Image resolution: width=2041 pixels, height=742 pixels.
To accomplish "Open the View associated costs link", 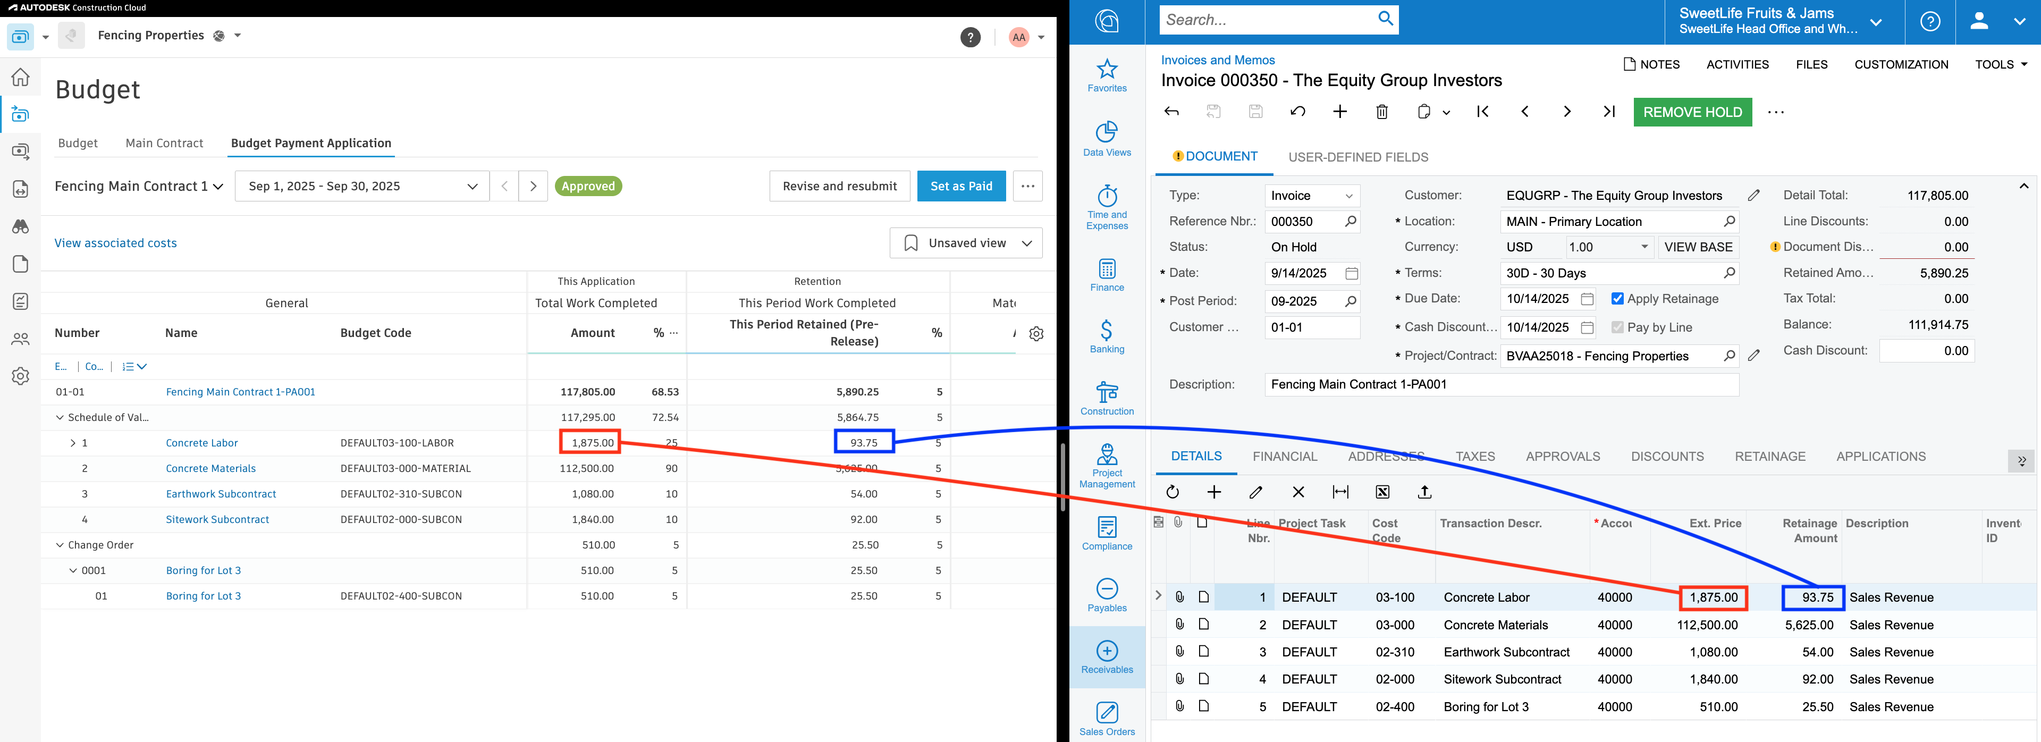I will click(x=116, y=242).
